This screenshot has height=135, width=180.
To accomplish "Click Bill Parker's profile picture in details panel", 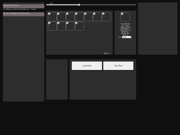I will tap(125, 17).
